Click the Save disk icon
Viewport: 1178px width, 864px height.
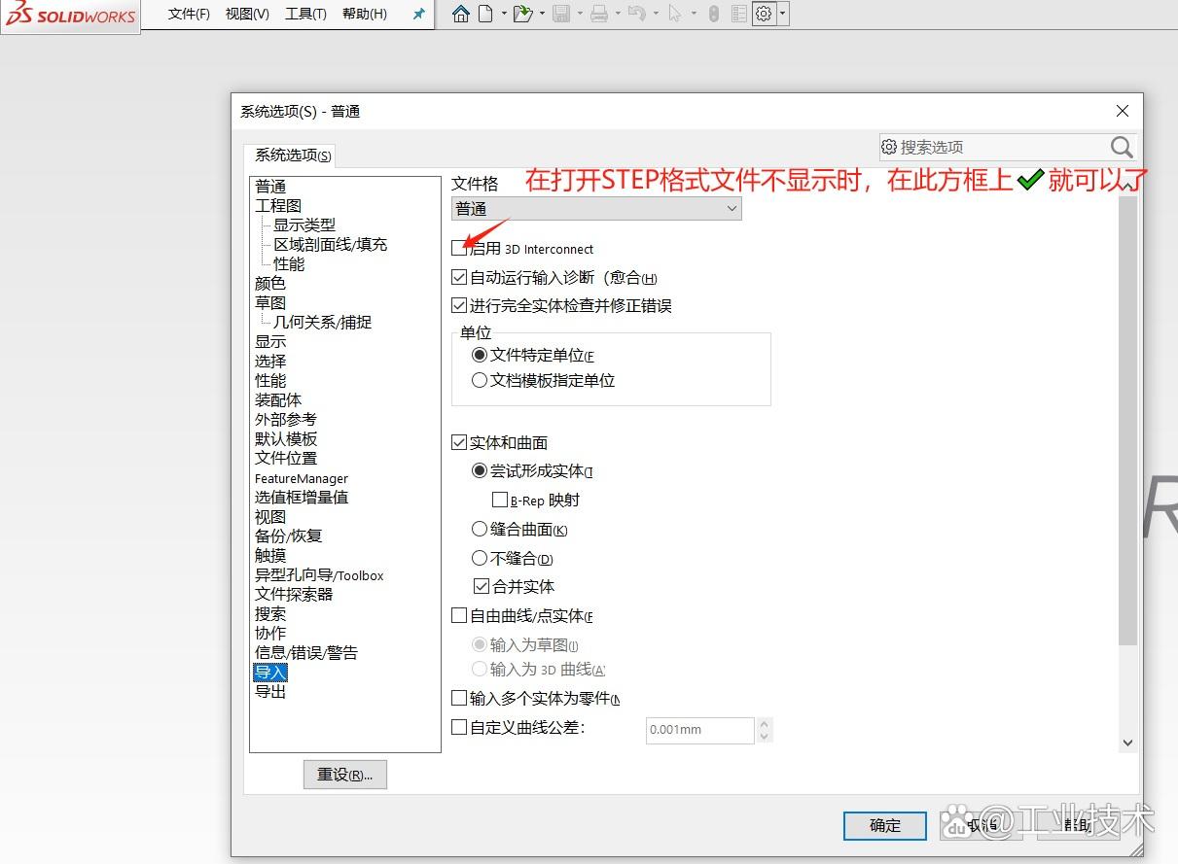pos(561,14)
